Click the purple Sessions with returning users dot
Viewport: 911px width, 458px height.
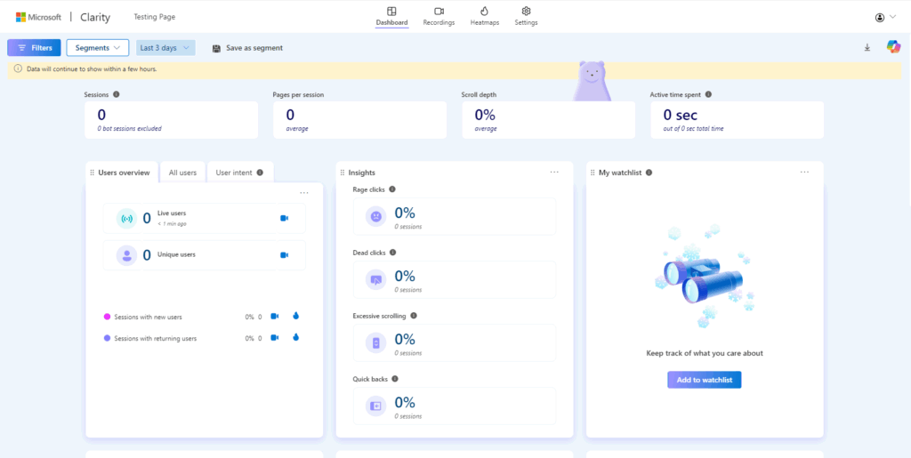(x=107, y=338)
